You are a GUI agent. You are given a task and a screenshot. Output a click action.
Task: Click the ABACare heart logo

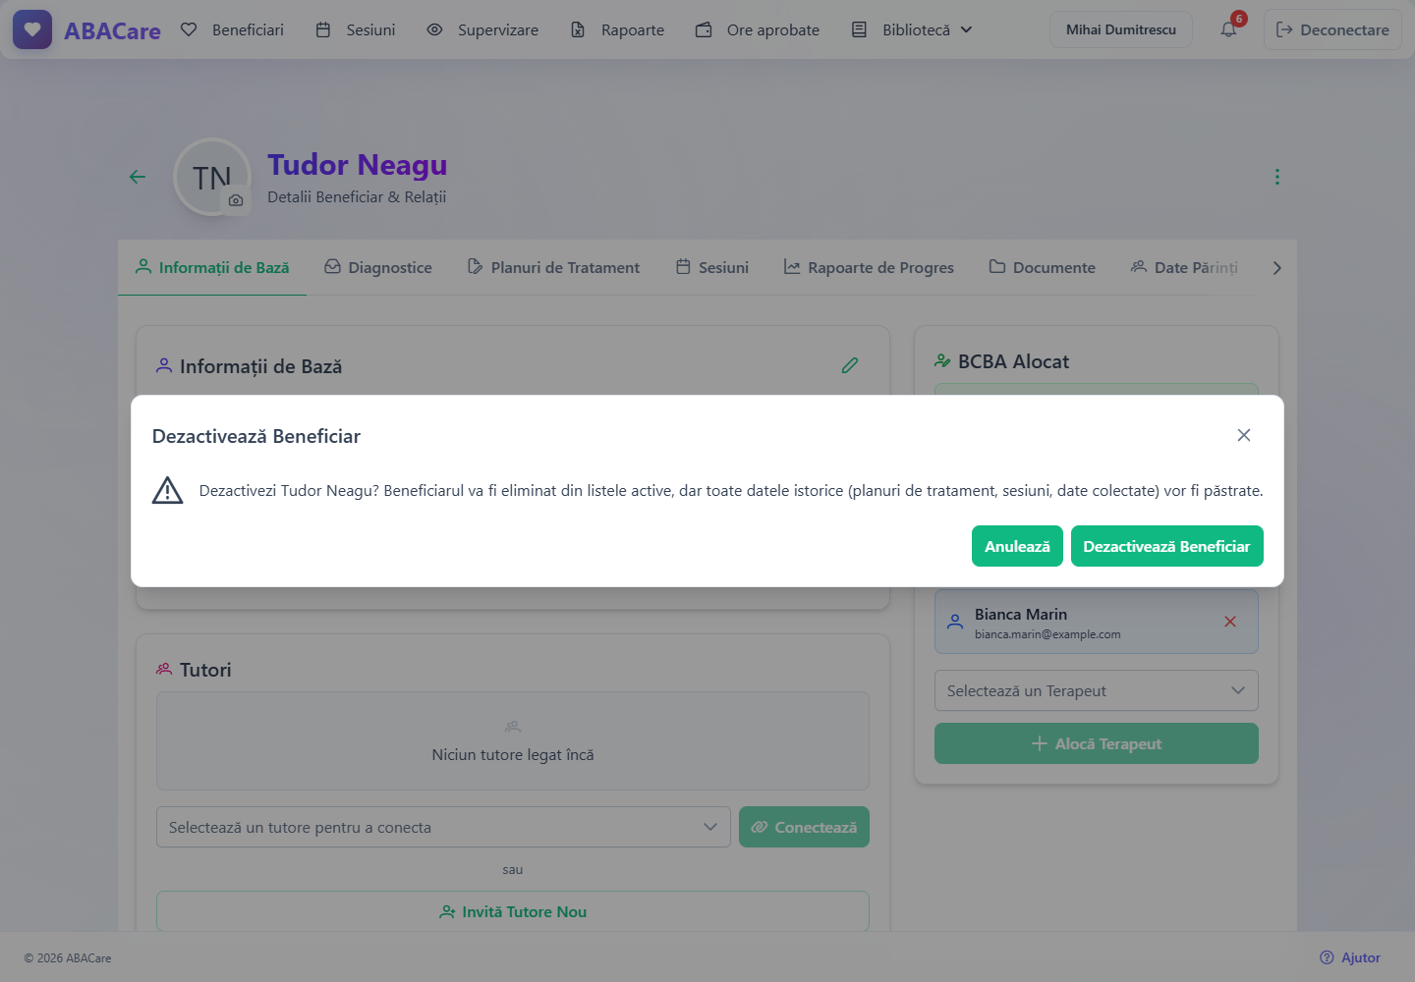click(x=32, y=29)
